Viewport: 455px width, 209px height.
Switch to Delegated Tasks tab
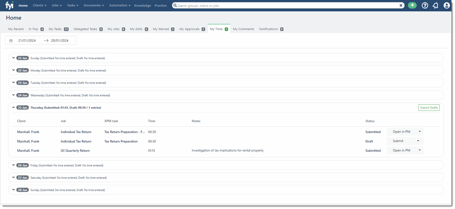88,29
